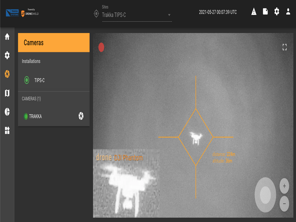The height and width of the screenshot is (222, 296).
Task: Select the TRAKKA camera entry
Action: coord(36,117)
